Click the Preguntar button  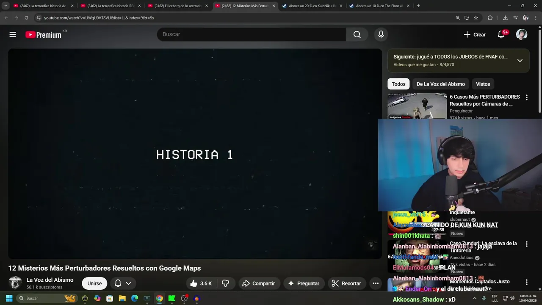304,283
